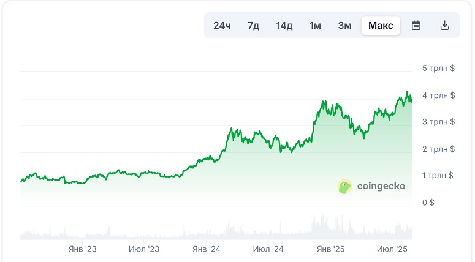Click the Июл '24 date label
This screenshot has height=262, width=475.
coord(268,249)
